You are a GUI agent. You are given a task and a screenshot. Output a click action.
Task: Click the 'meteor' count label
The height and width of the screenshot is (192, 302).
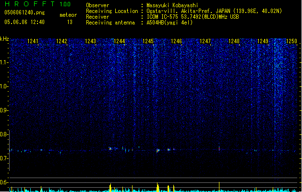click(x=68, y=15)
